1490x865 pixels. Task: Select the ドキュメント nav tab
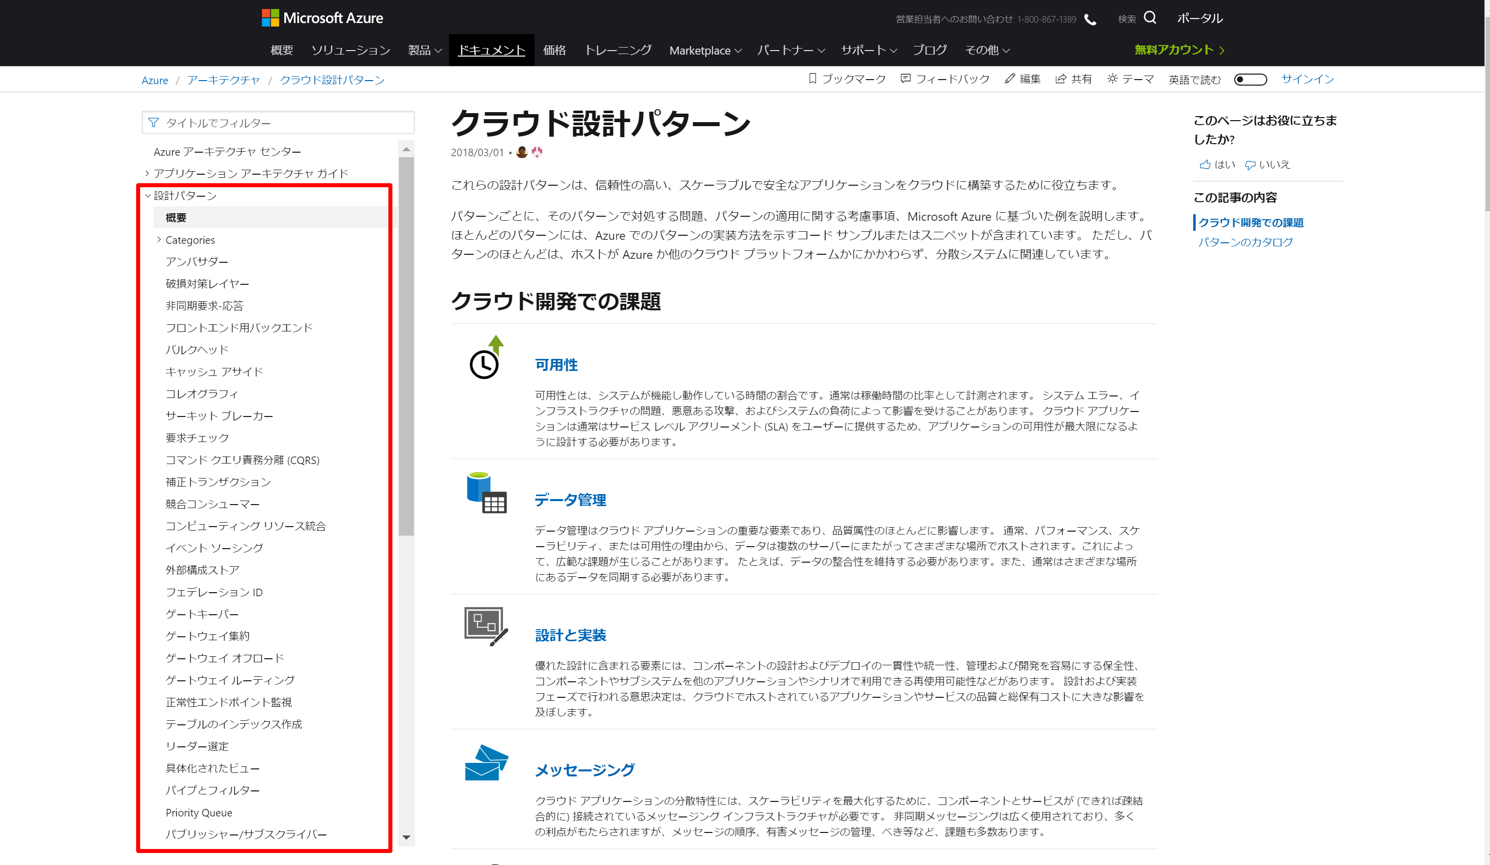pos(491,50)
